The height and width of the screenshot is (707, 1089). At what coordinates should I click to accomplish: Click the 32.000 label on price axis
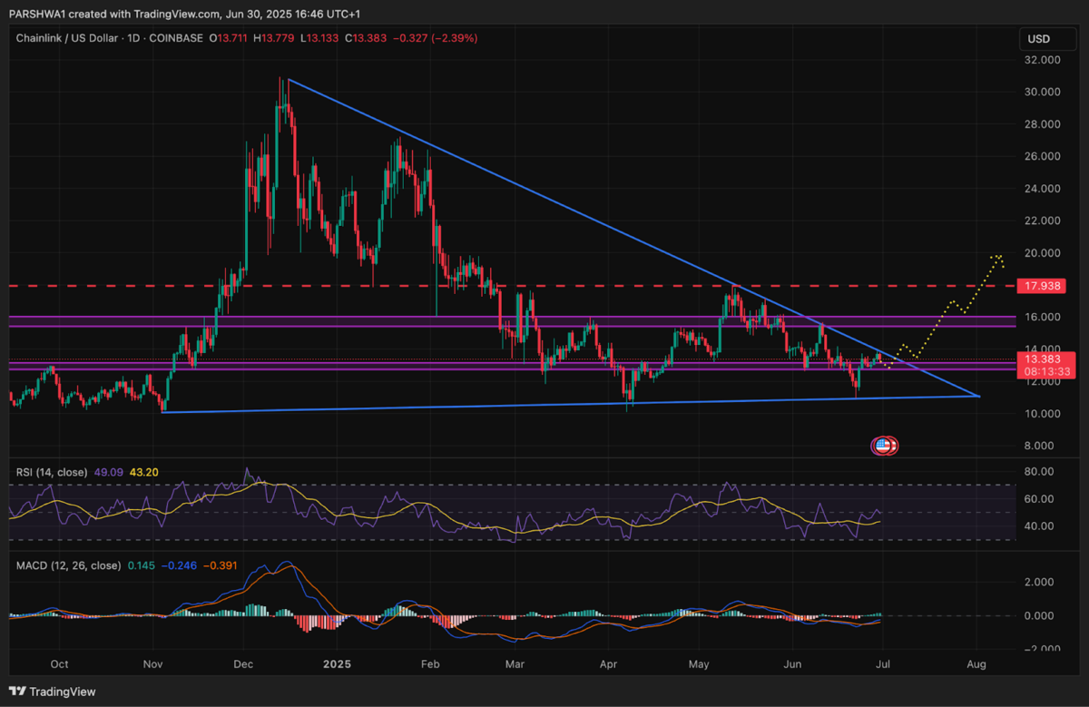1043,60
